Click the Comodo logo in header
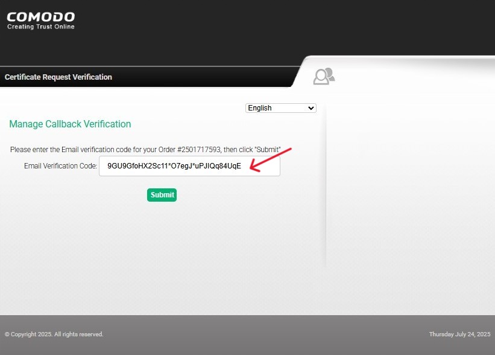This screenshot has width=495, height=355. click(41, 21)
